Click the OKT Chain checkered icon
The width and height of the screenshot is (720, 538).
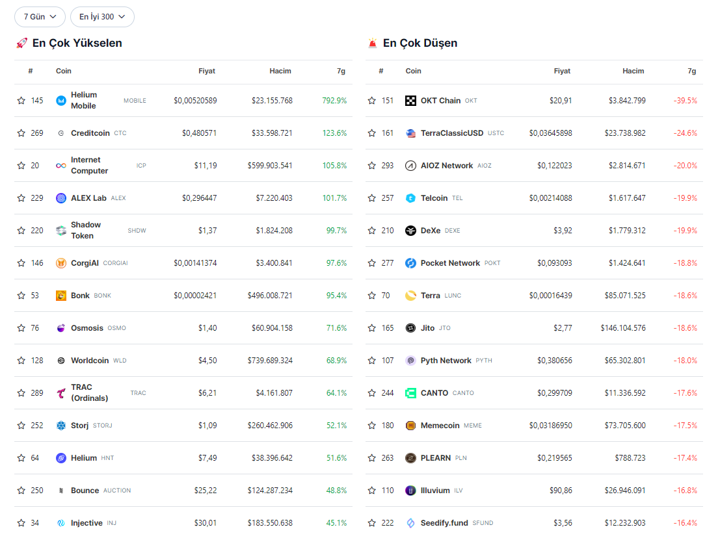point(410,101)
